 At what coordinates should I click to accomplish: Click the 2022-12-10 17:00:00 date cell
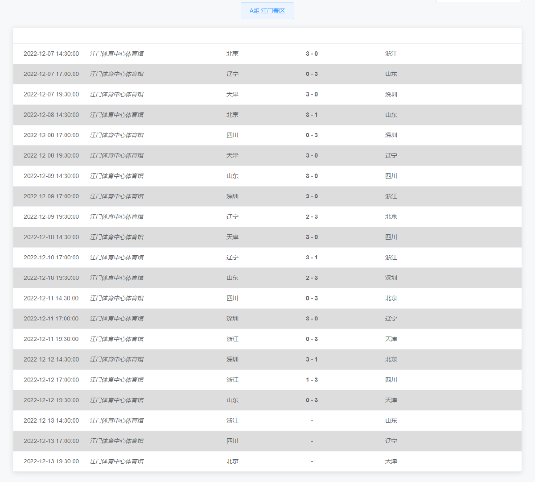point(51,258)
